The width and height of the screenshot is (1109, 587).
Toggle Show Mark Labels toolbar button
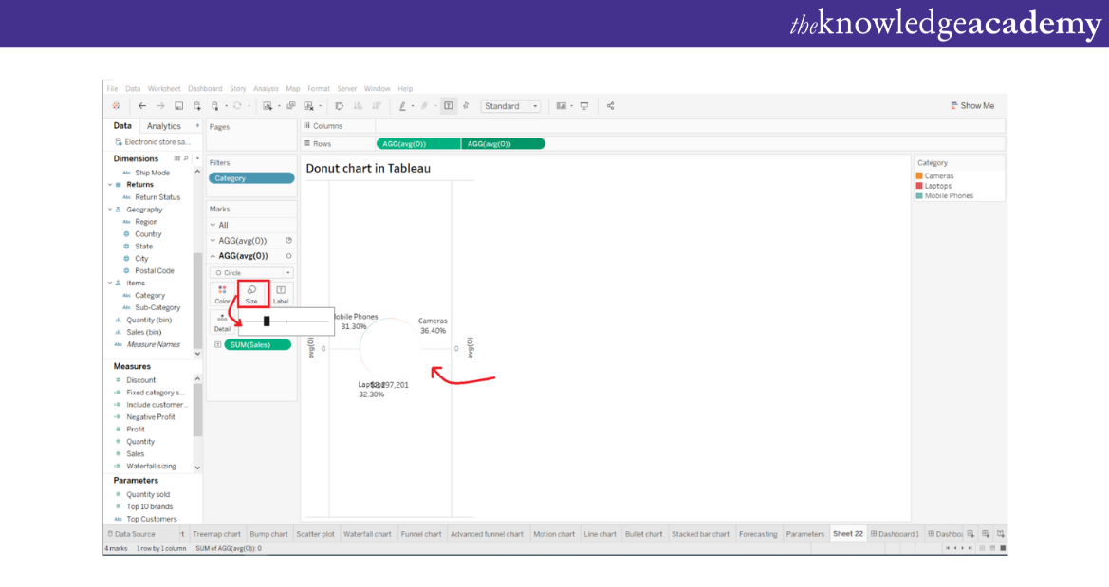(449, 106)
